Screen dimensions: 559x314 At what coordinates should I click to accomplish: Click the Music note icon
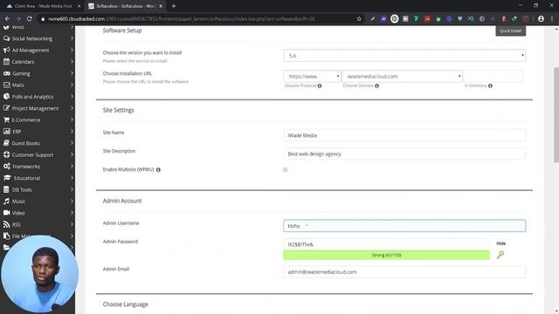coord(6,201)
